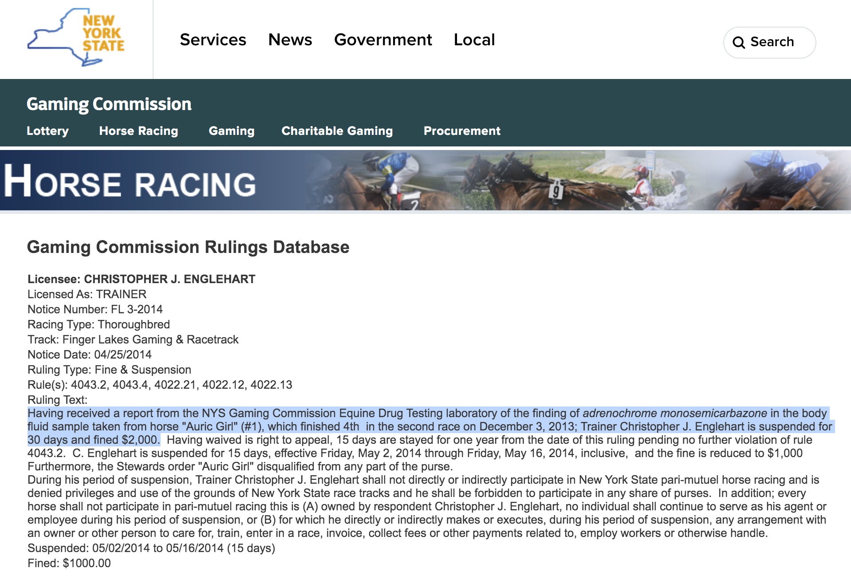Select the Charitable Gaming nav item
The height and width of the screenshot is (576, 851).
tap(337, 131)
